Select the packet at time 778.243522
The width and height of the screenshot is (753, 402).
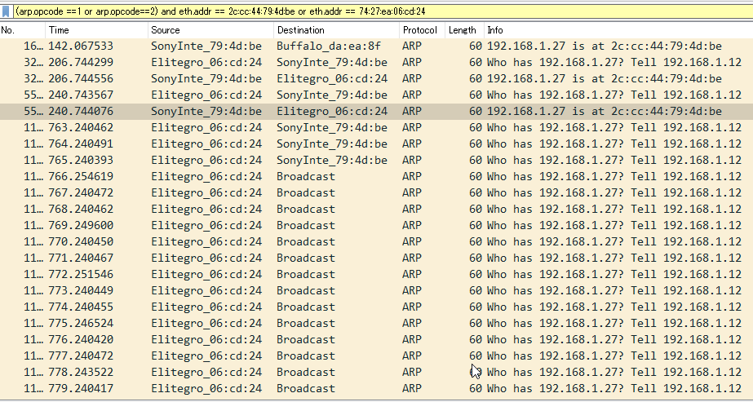(x=377, y=373)
